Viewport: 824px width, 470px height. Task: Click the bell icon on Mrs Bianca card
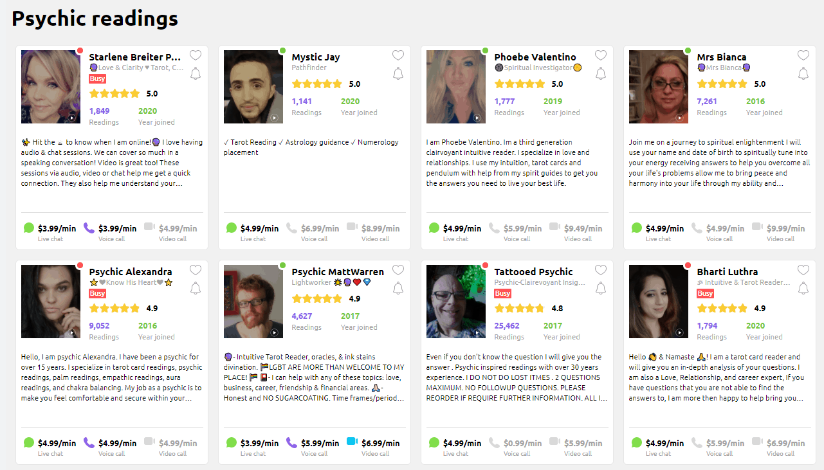click(803, 73)
